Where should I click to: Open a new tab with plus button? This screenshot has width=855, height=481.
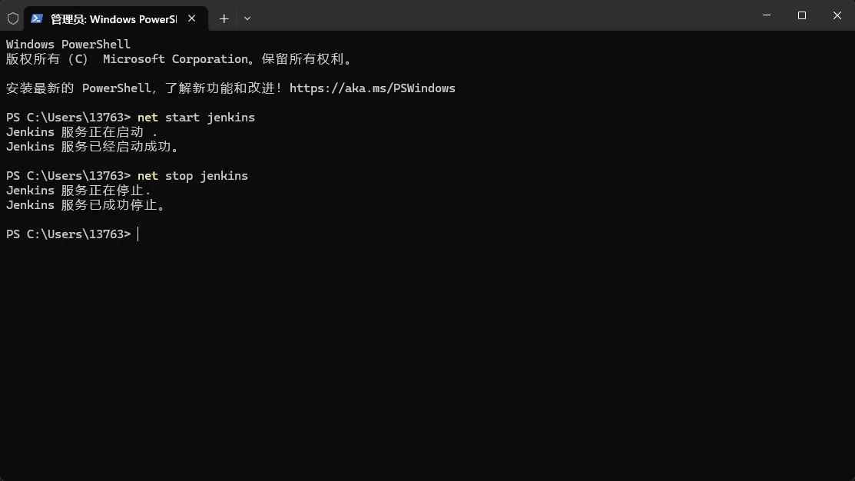224,18
